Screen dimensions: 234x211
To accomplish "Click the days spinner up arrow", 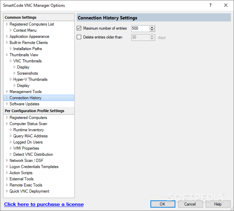I will [x=152, y=36].
